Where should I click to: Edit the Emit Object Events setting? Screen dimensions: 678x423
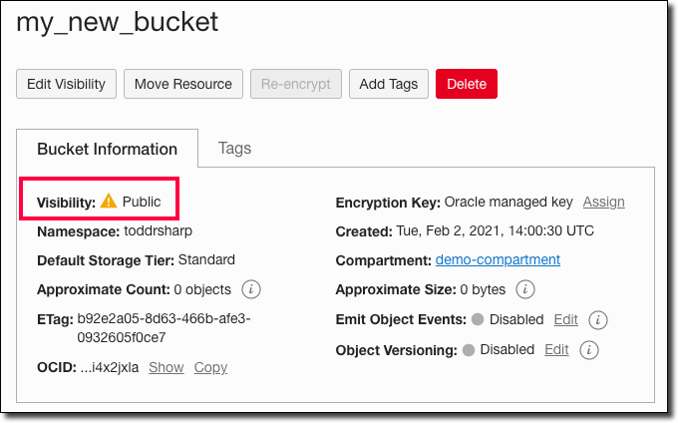pos(565,320)
